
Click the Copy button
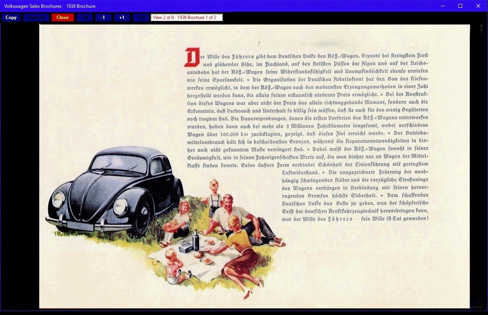(11, 17)
